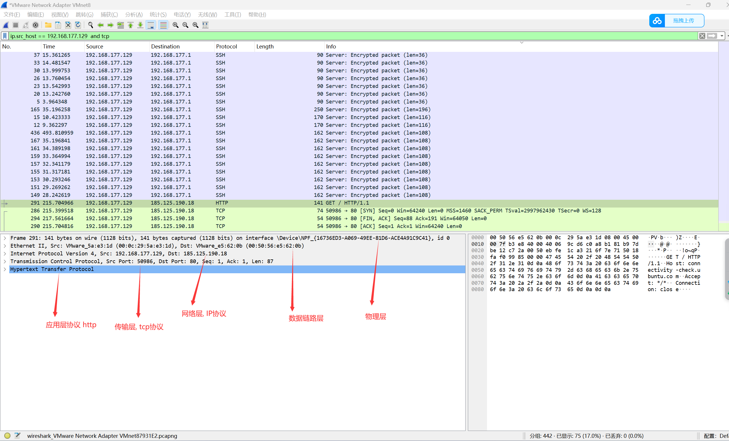Open display filter bookmarks icon
The height and width of the screenshot is (441, 729).
click(5, 36)
